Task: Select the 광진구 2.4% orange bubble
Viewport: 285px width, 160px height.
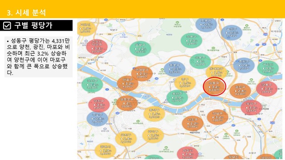Action: click(240, 91)
